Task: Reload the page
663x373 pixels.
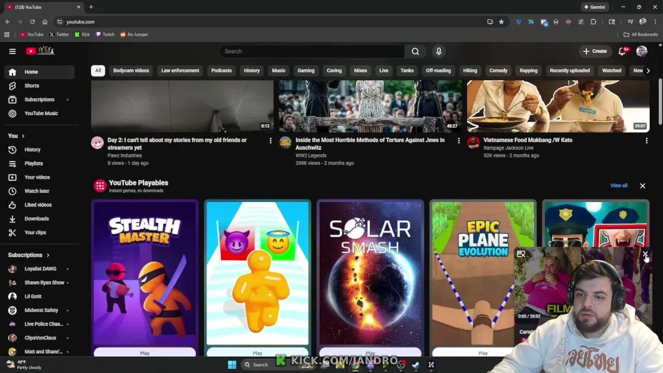Action: click(x=32, y=22)
